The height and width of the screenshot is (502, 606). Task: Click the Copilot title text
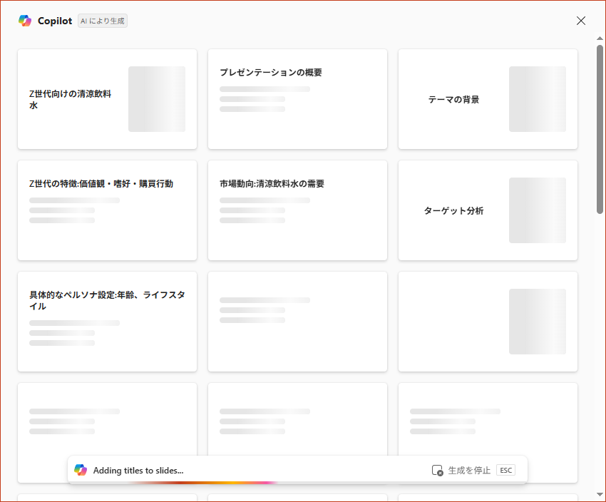pyautogui.click(x=55, y=21)
